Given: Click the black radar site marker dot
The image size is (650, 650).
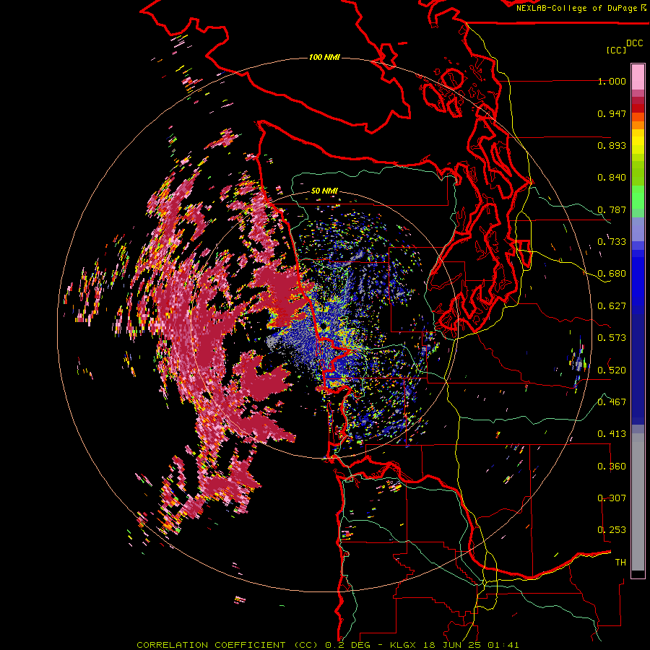Looking at the screenshot, I should [323, 328].
